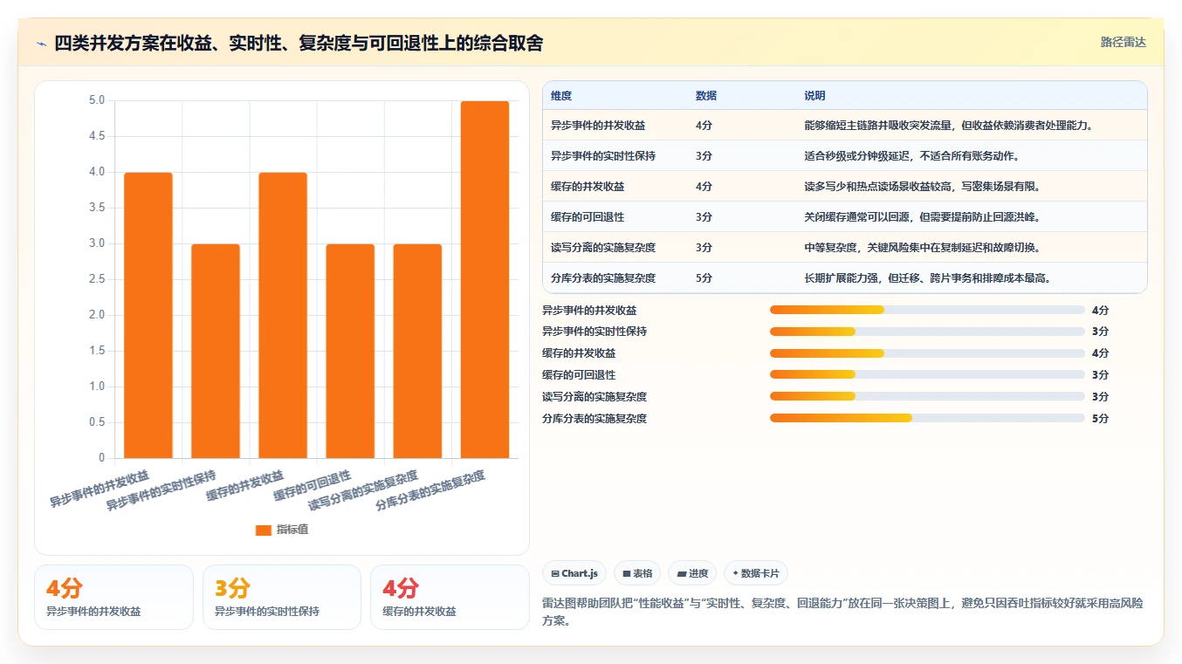Screen dimensions: 1182x664
Task: Click progress bar for 读写分离的实施复杂度
Action: pyautogui.click(x=927, y=397)
